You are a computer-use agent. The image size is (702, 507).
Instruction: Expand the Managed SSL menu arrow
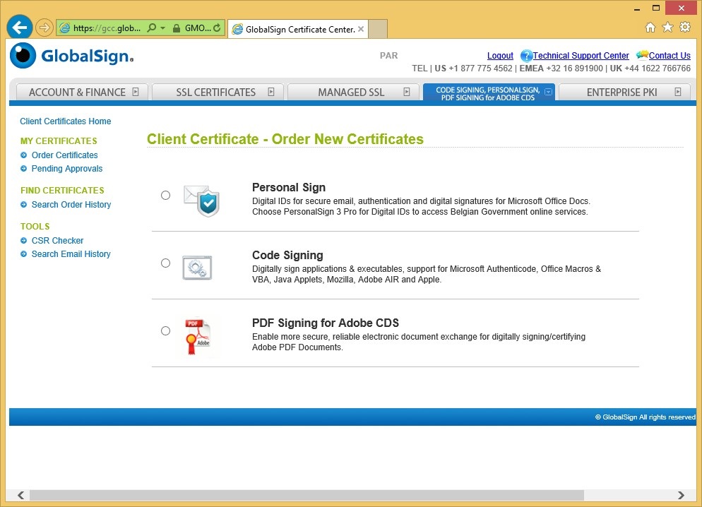(x=407, y=92)
